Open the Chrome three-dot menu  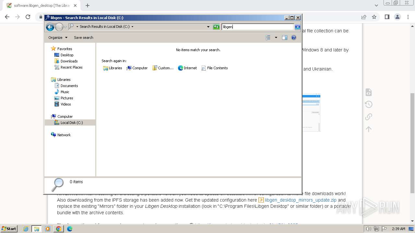pos(408,17)
